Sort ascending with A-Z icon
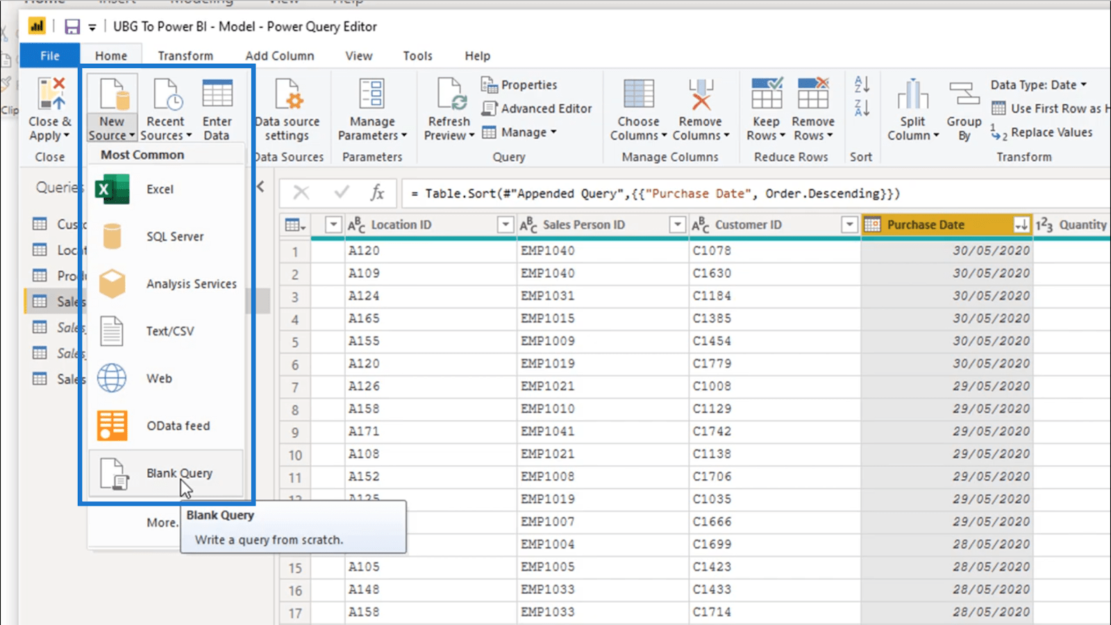This screenshot has width=1111, height=625. coord(862,85)
